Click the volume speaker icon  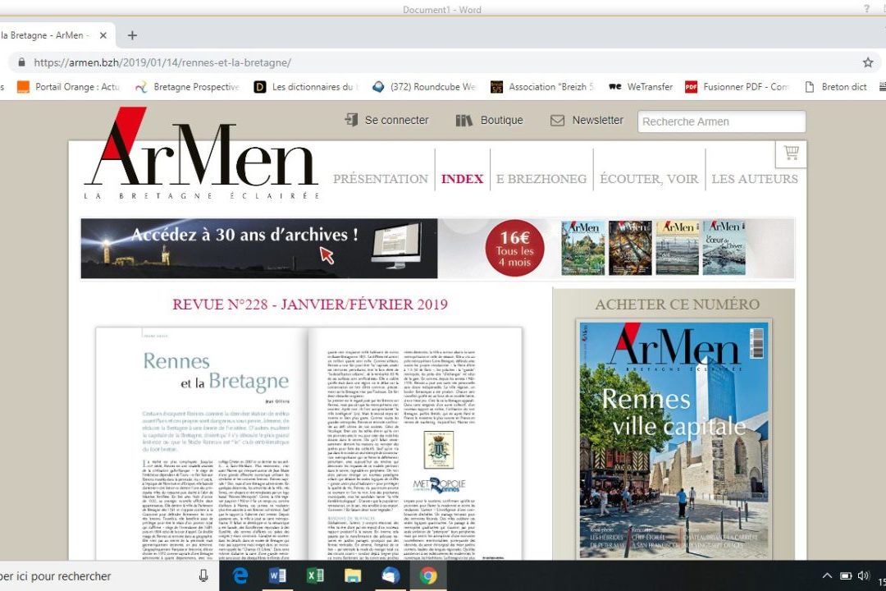863,576
